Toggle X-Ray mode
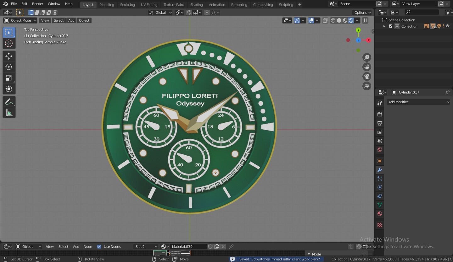This screenshot has width=453, height=262. click(x=325, y=20)
